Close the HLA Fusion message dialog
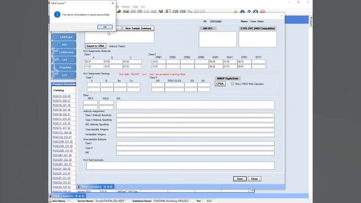Screen dimensions: 361x203 click(x=113, y=3)
